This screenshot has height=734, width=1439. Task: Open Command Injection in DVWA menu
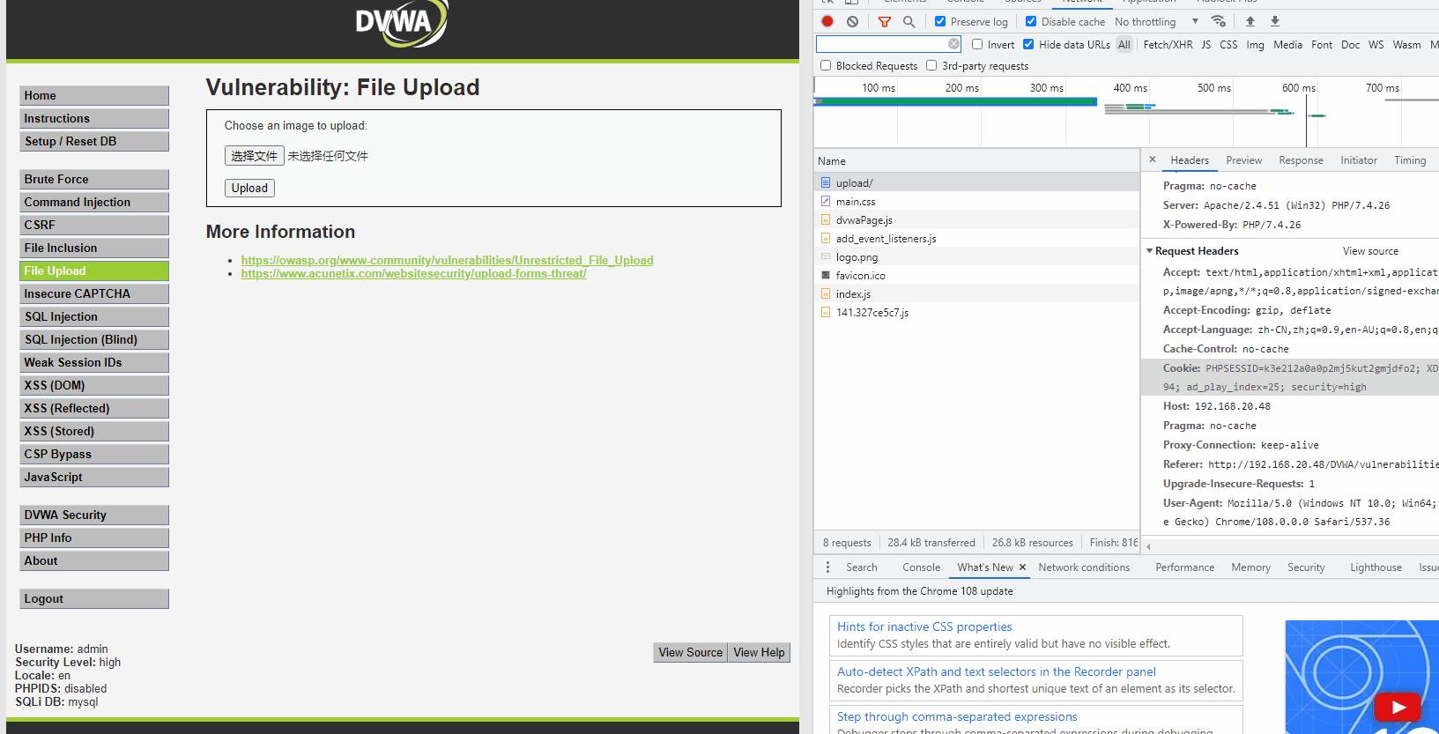(94, 202)
